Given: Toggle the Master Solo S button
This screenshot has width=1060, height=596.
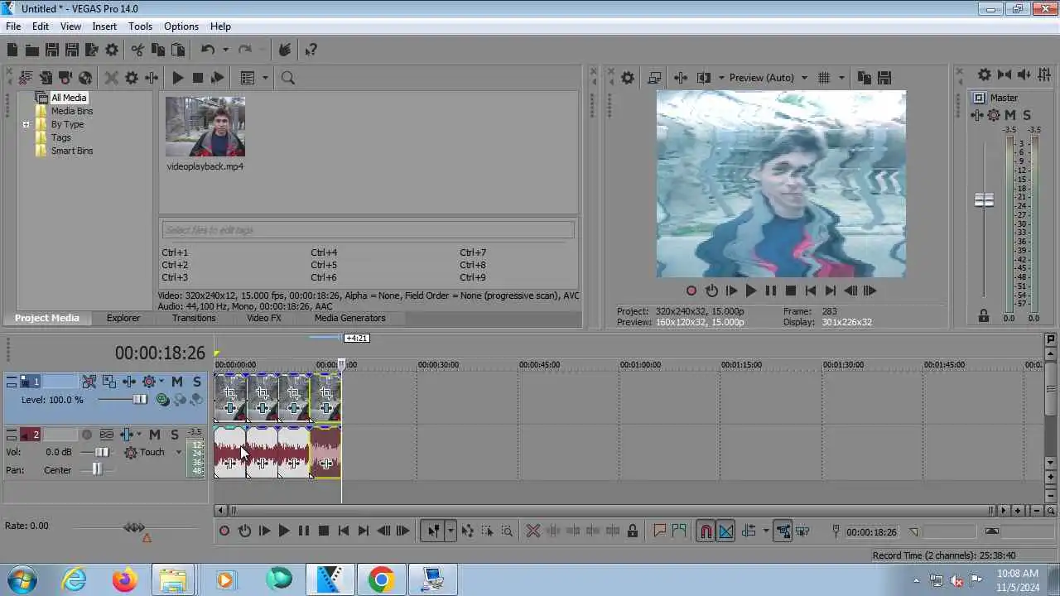Looking at the screenshot, I should point(1027,115).
